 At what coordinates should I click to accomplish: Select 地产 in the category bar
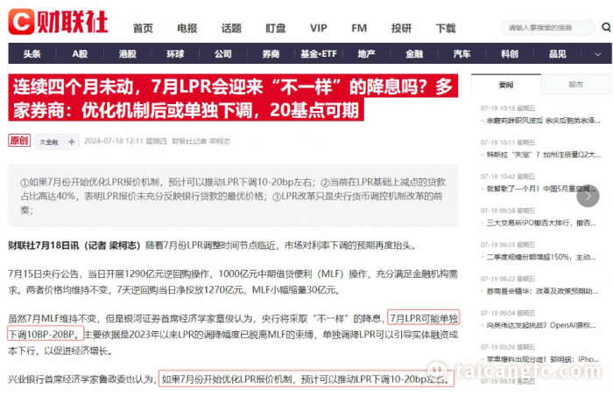coord(366,54)
